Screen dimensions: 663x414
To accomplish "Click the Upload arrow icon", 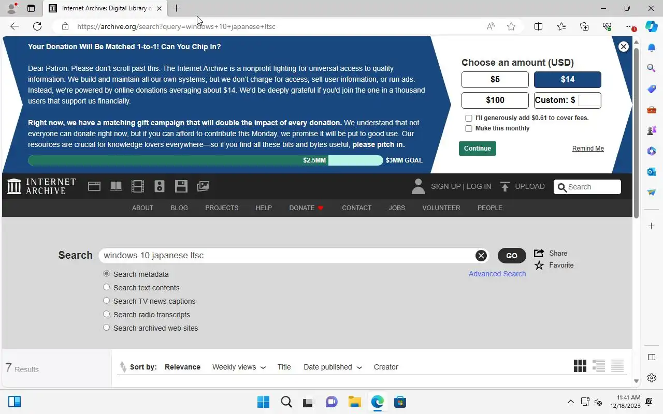I will (505, 186).
